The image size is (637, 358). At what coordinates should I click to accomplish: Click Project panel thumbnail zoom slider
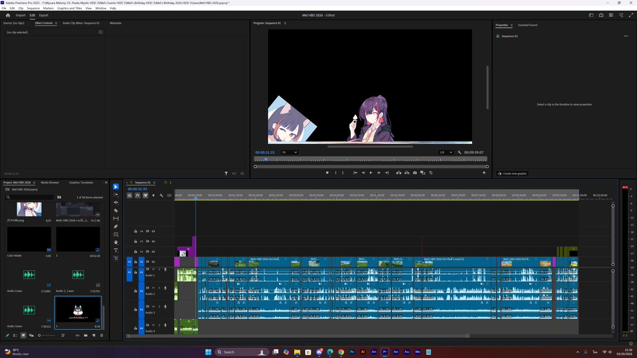pyautogui.click(x=47, y=335)
